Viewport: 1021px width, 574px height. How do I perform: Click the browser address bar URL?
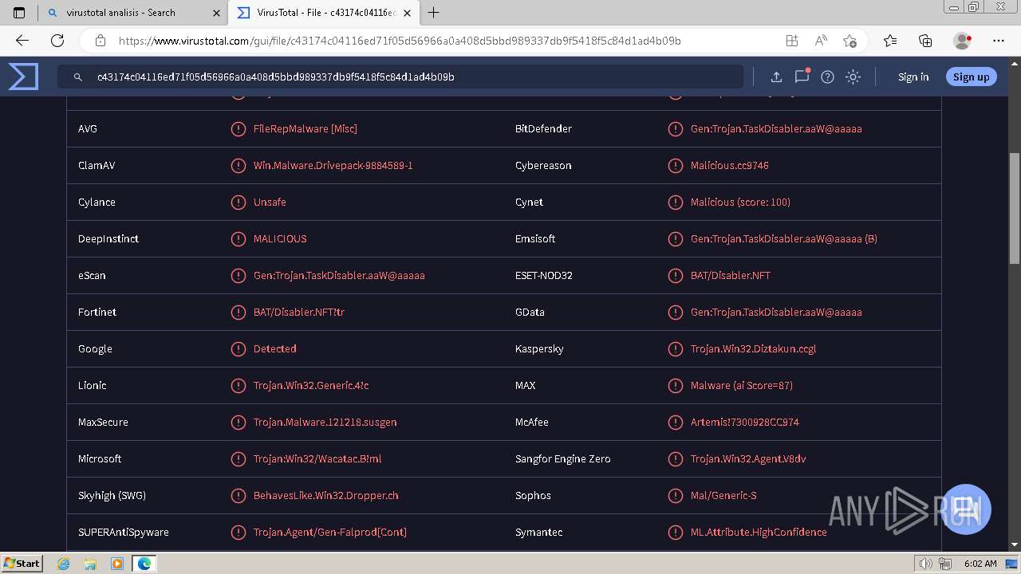point(400,41)
